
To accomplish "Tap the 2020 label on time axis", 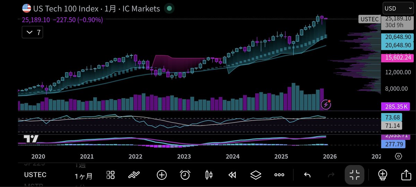I will (x=38, y=157).
